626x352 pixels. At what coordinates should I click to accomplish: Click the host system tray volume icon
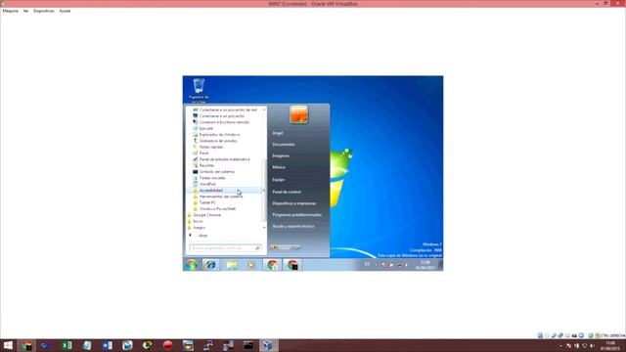click(592, 345)
